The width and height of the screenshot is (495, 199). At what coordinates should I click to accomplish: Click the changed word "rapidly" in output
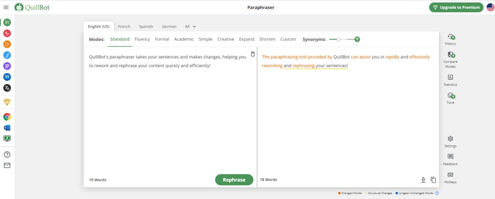(392, 57)
